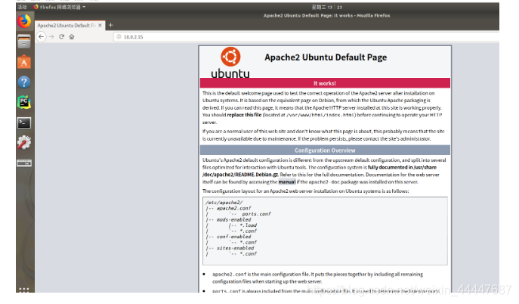Click the bullet about apache2.conf main configuration
Viewport: 519px width, 304px height.
(318, 278)
